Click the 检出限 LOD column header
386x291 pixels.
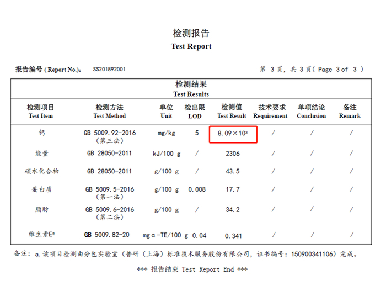point(195,111)
